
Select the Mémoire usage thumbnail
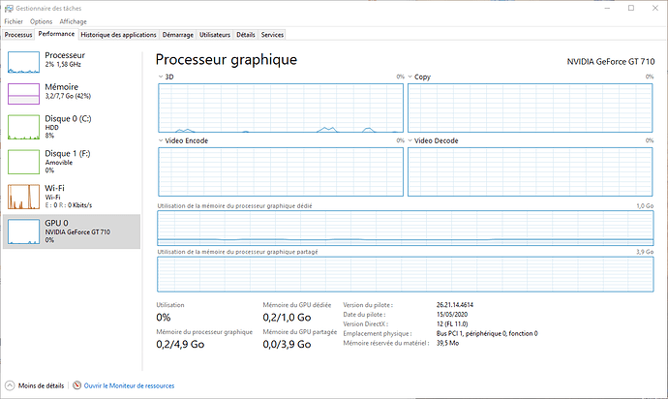click(x=25, y=93)
